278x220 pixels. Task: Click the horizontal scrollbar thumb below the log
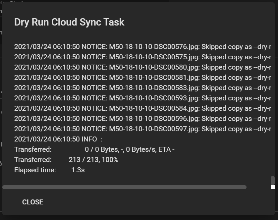point(125,187)
